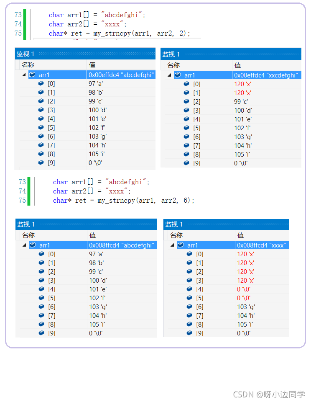Click cube icon of [0] in top-right watch panel
The height and width of the screenshot is (402, 311).
point(186,84)
